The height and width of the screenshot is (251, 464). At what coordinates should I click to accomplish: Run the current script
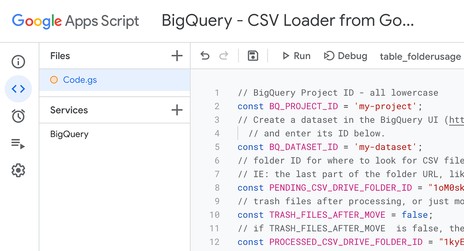coord(296,56)
